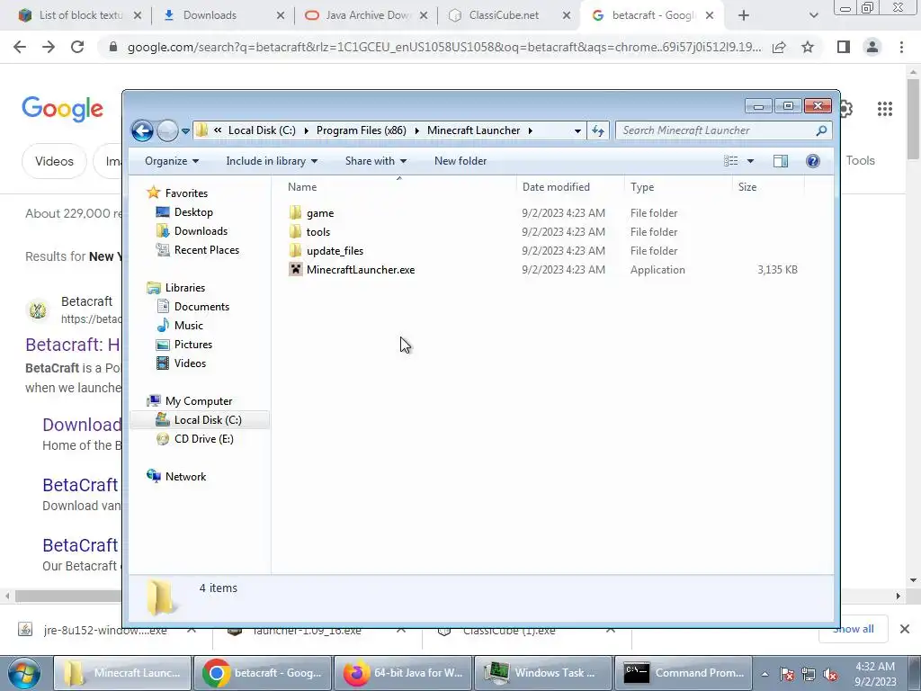Open Explorer help icon

813,161
